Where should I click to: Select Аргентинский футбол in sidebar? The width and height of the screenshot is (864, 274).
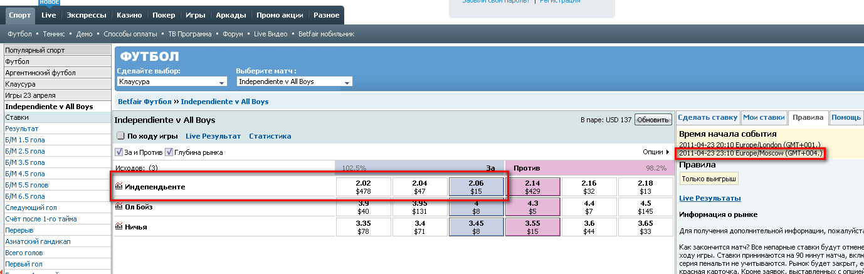click(x=58, y=73)
